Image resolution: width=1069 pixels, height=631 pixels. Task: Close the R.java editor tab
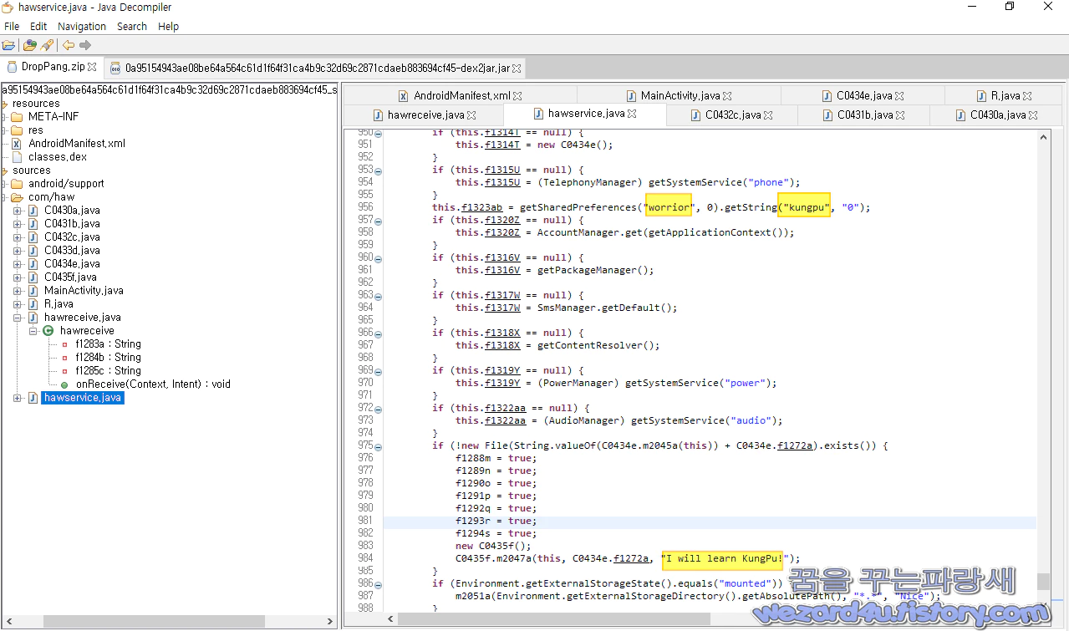pyautogui.click(x=1027, y=96)
